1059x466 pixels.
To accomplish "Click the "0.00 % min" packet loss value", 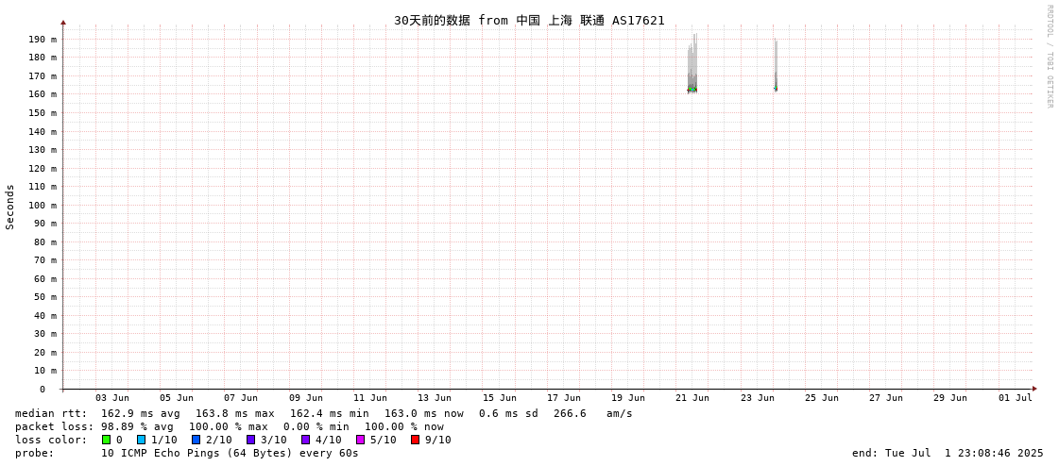I will click(316, 426).
